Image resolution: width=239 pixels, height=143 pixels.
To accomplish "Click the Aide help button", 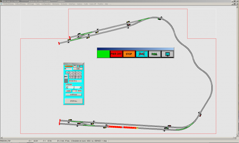I will click(x=78, y=69).
